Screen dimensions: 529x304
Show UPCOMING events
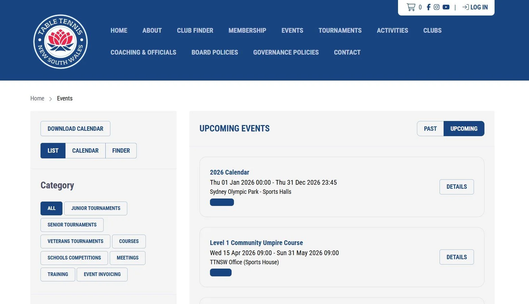click(464, 129)
